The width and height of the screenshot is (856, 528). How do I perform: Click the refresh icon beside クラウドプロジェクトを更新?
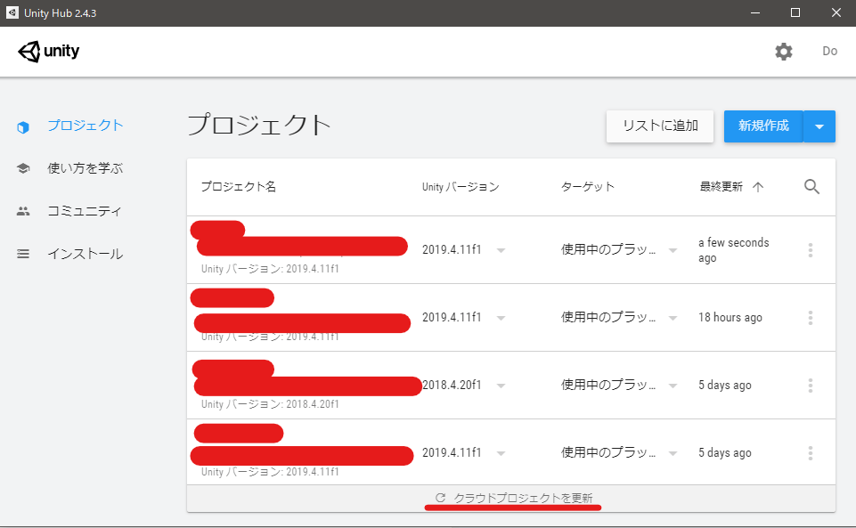pos(441,498)
